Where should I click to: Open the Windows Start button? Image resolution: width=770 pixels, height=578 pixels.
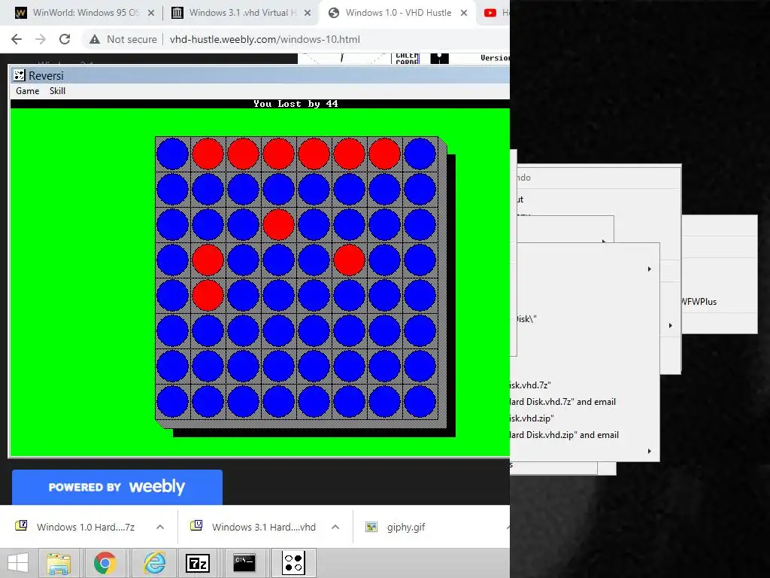(x=18, y=563)
